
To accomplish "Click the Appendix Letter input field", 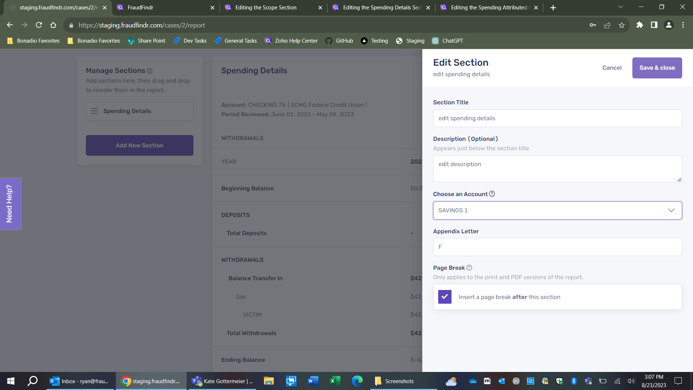I will pyautogui.click(x=557, y=247).
